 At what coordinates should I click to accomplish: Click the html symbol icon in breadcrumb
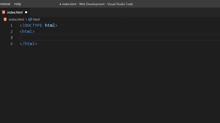(30, 19)
